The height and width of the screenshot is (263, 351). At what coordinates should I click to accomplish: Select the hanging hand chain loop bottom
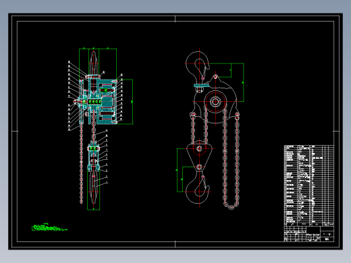(231, 204)
